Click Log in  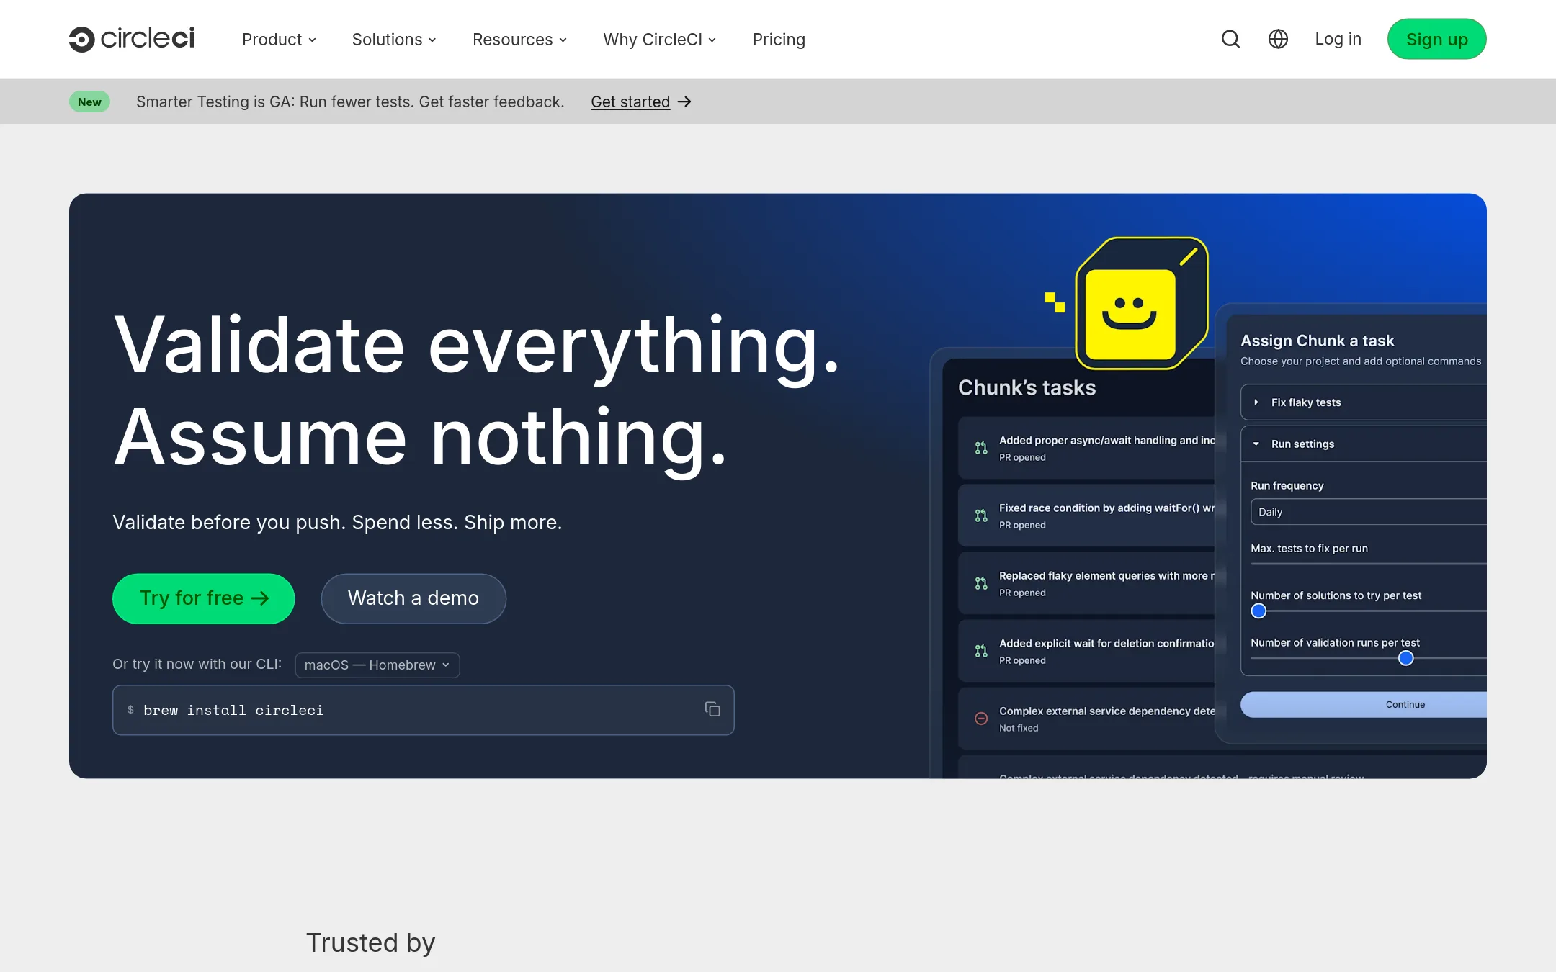click(x=1338, y=39)
